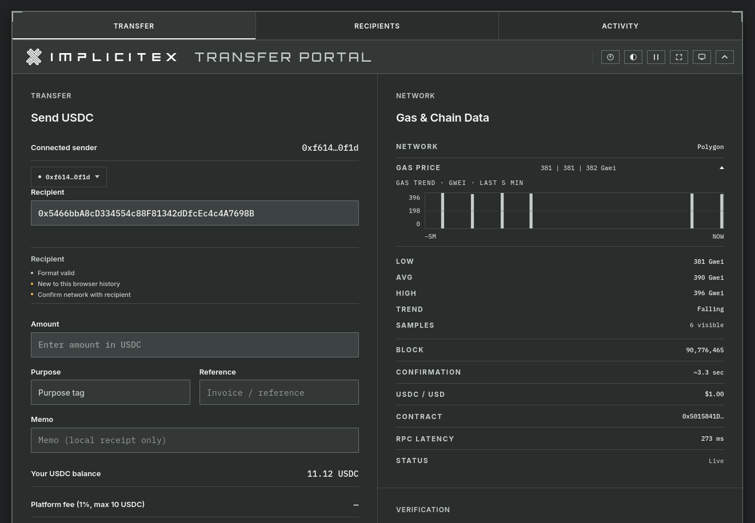Toggle the contrast theme icon
This screenshot has width=755, height=523.
(x=633, y=57)
